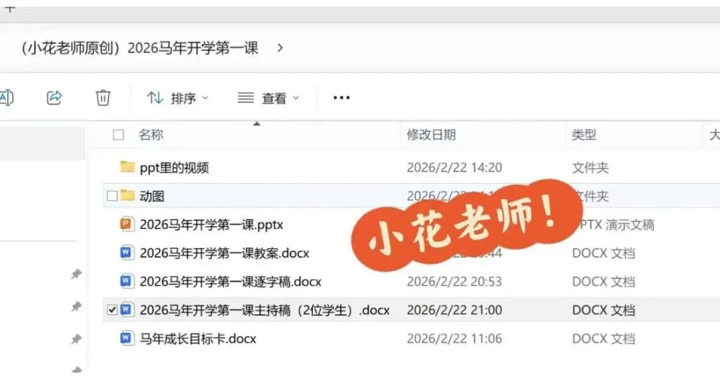Click the breadcrumb folder name 2026马年开学第一课

pyautogui.click(x=140, y=48)
